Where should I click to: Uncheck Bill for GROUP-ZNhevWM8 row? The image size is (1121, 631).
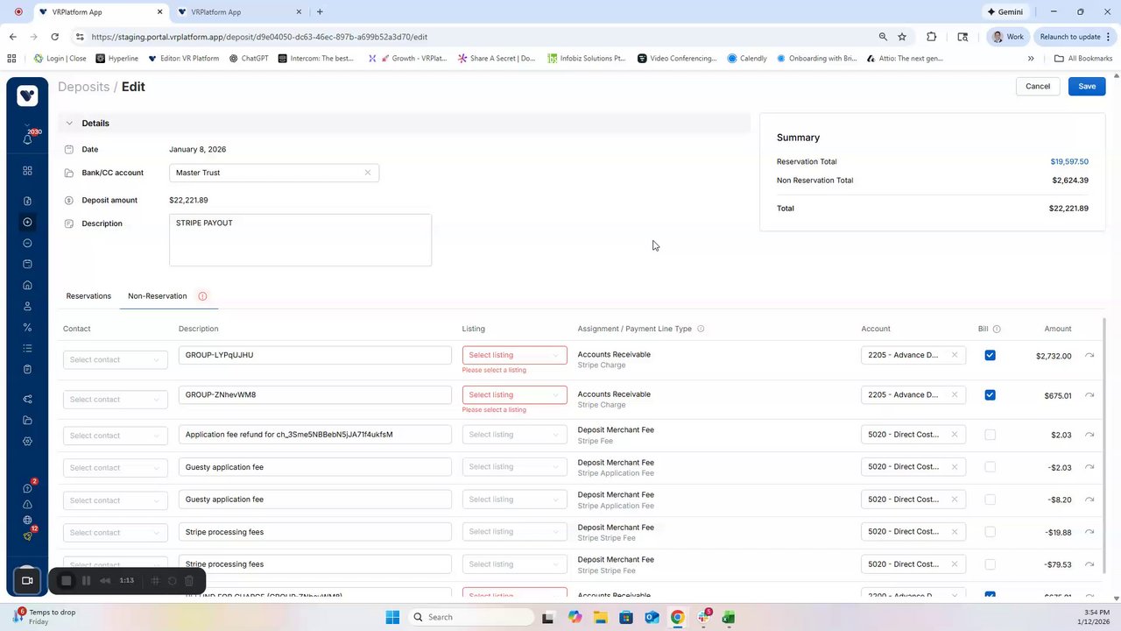point(990,394)
